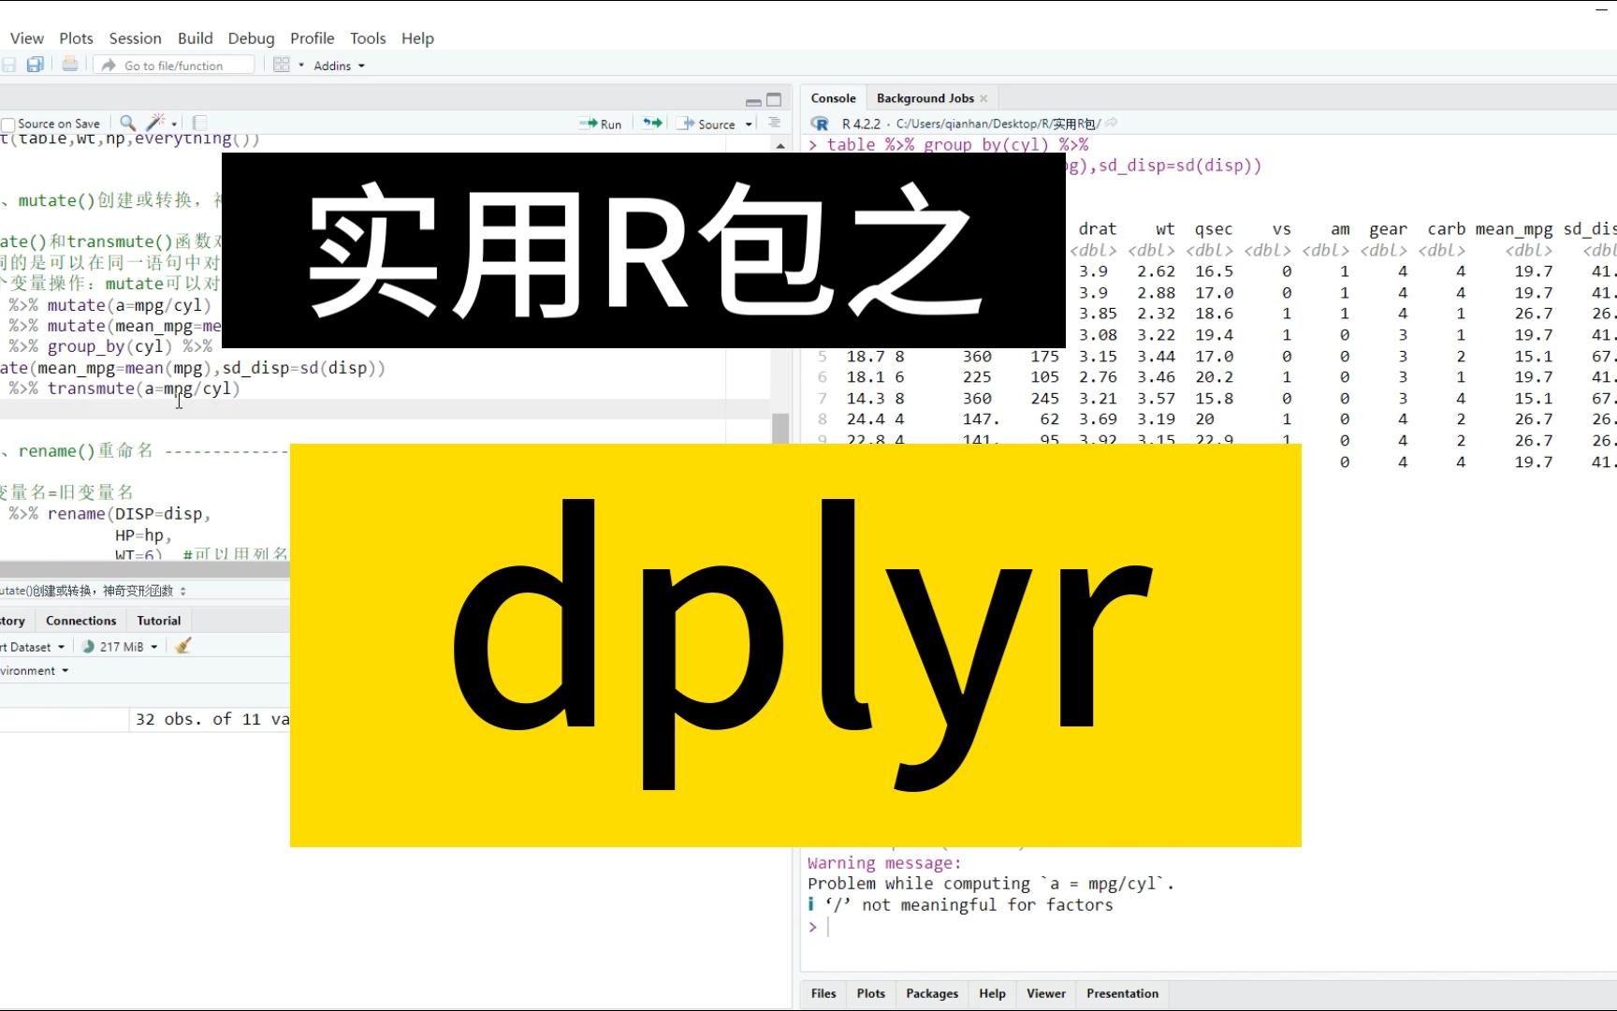Save all open documents icon
This screenshot has height=1011, width=1617.
tap(36, 65)
